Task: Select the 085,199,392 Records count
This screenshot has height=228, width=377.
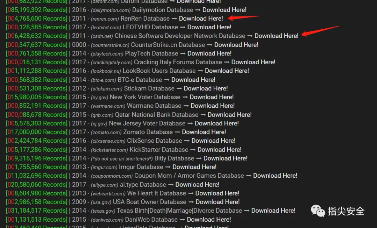Action: [x=37, y=10]
